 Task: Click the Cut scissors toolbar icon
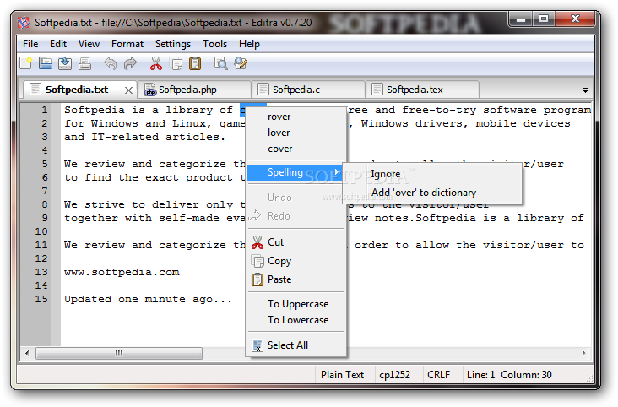click(156, 63)
